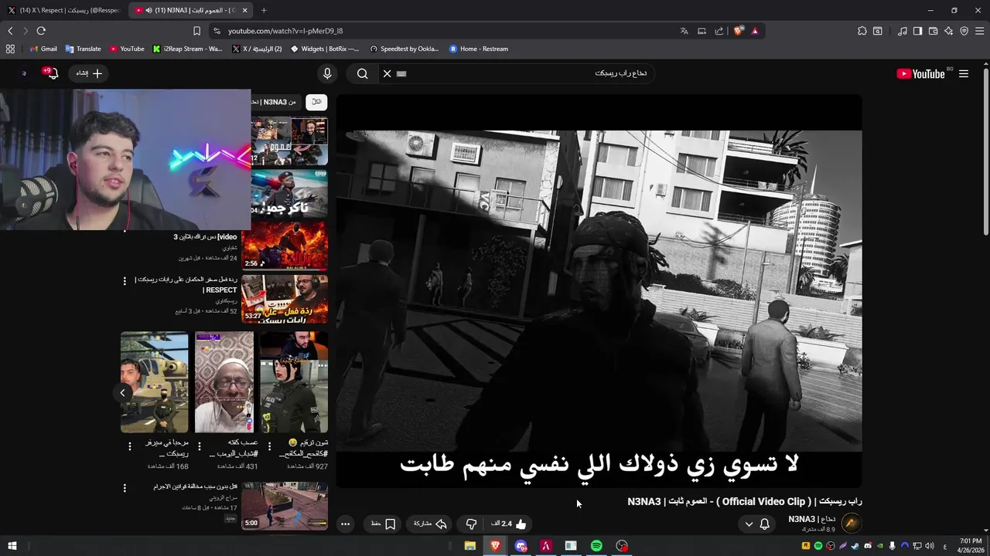Open Spotify from the taskbar

(x=596, y=546)
